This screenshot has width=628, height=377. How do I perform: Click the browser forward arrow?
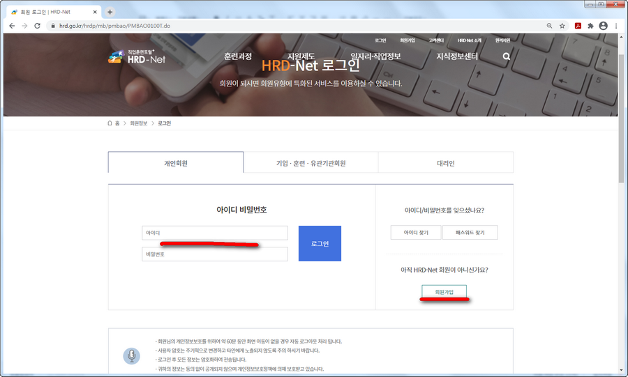(24, 26)
